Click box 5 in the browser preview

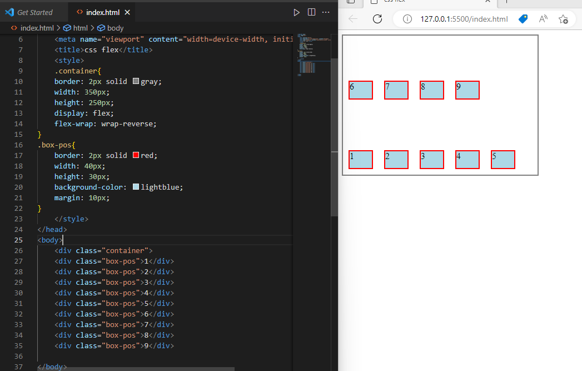pyautogui.click(x=503, y=160)
